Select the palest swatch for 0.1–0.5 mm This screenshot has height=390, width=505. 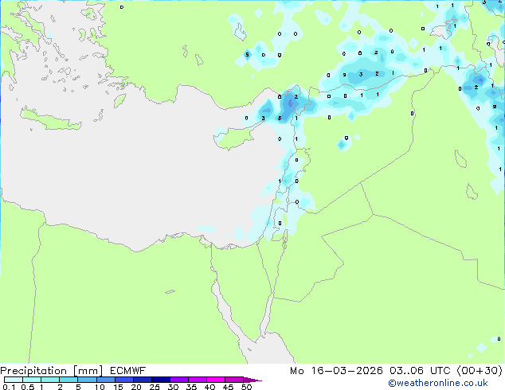pos(14,380)
